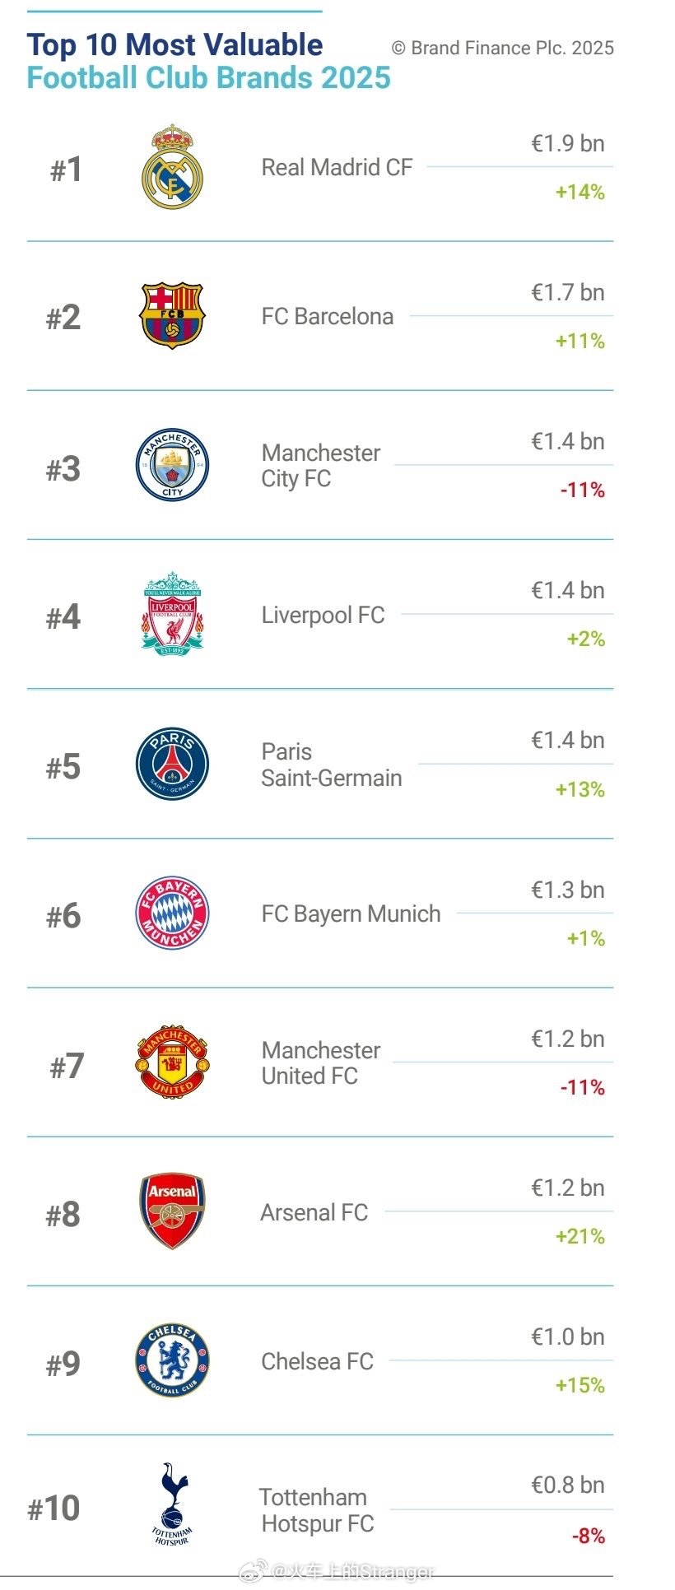Click the Chelsea FC crest
675x1590 pixels.
172,1360
